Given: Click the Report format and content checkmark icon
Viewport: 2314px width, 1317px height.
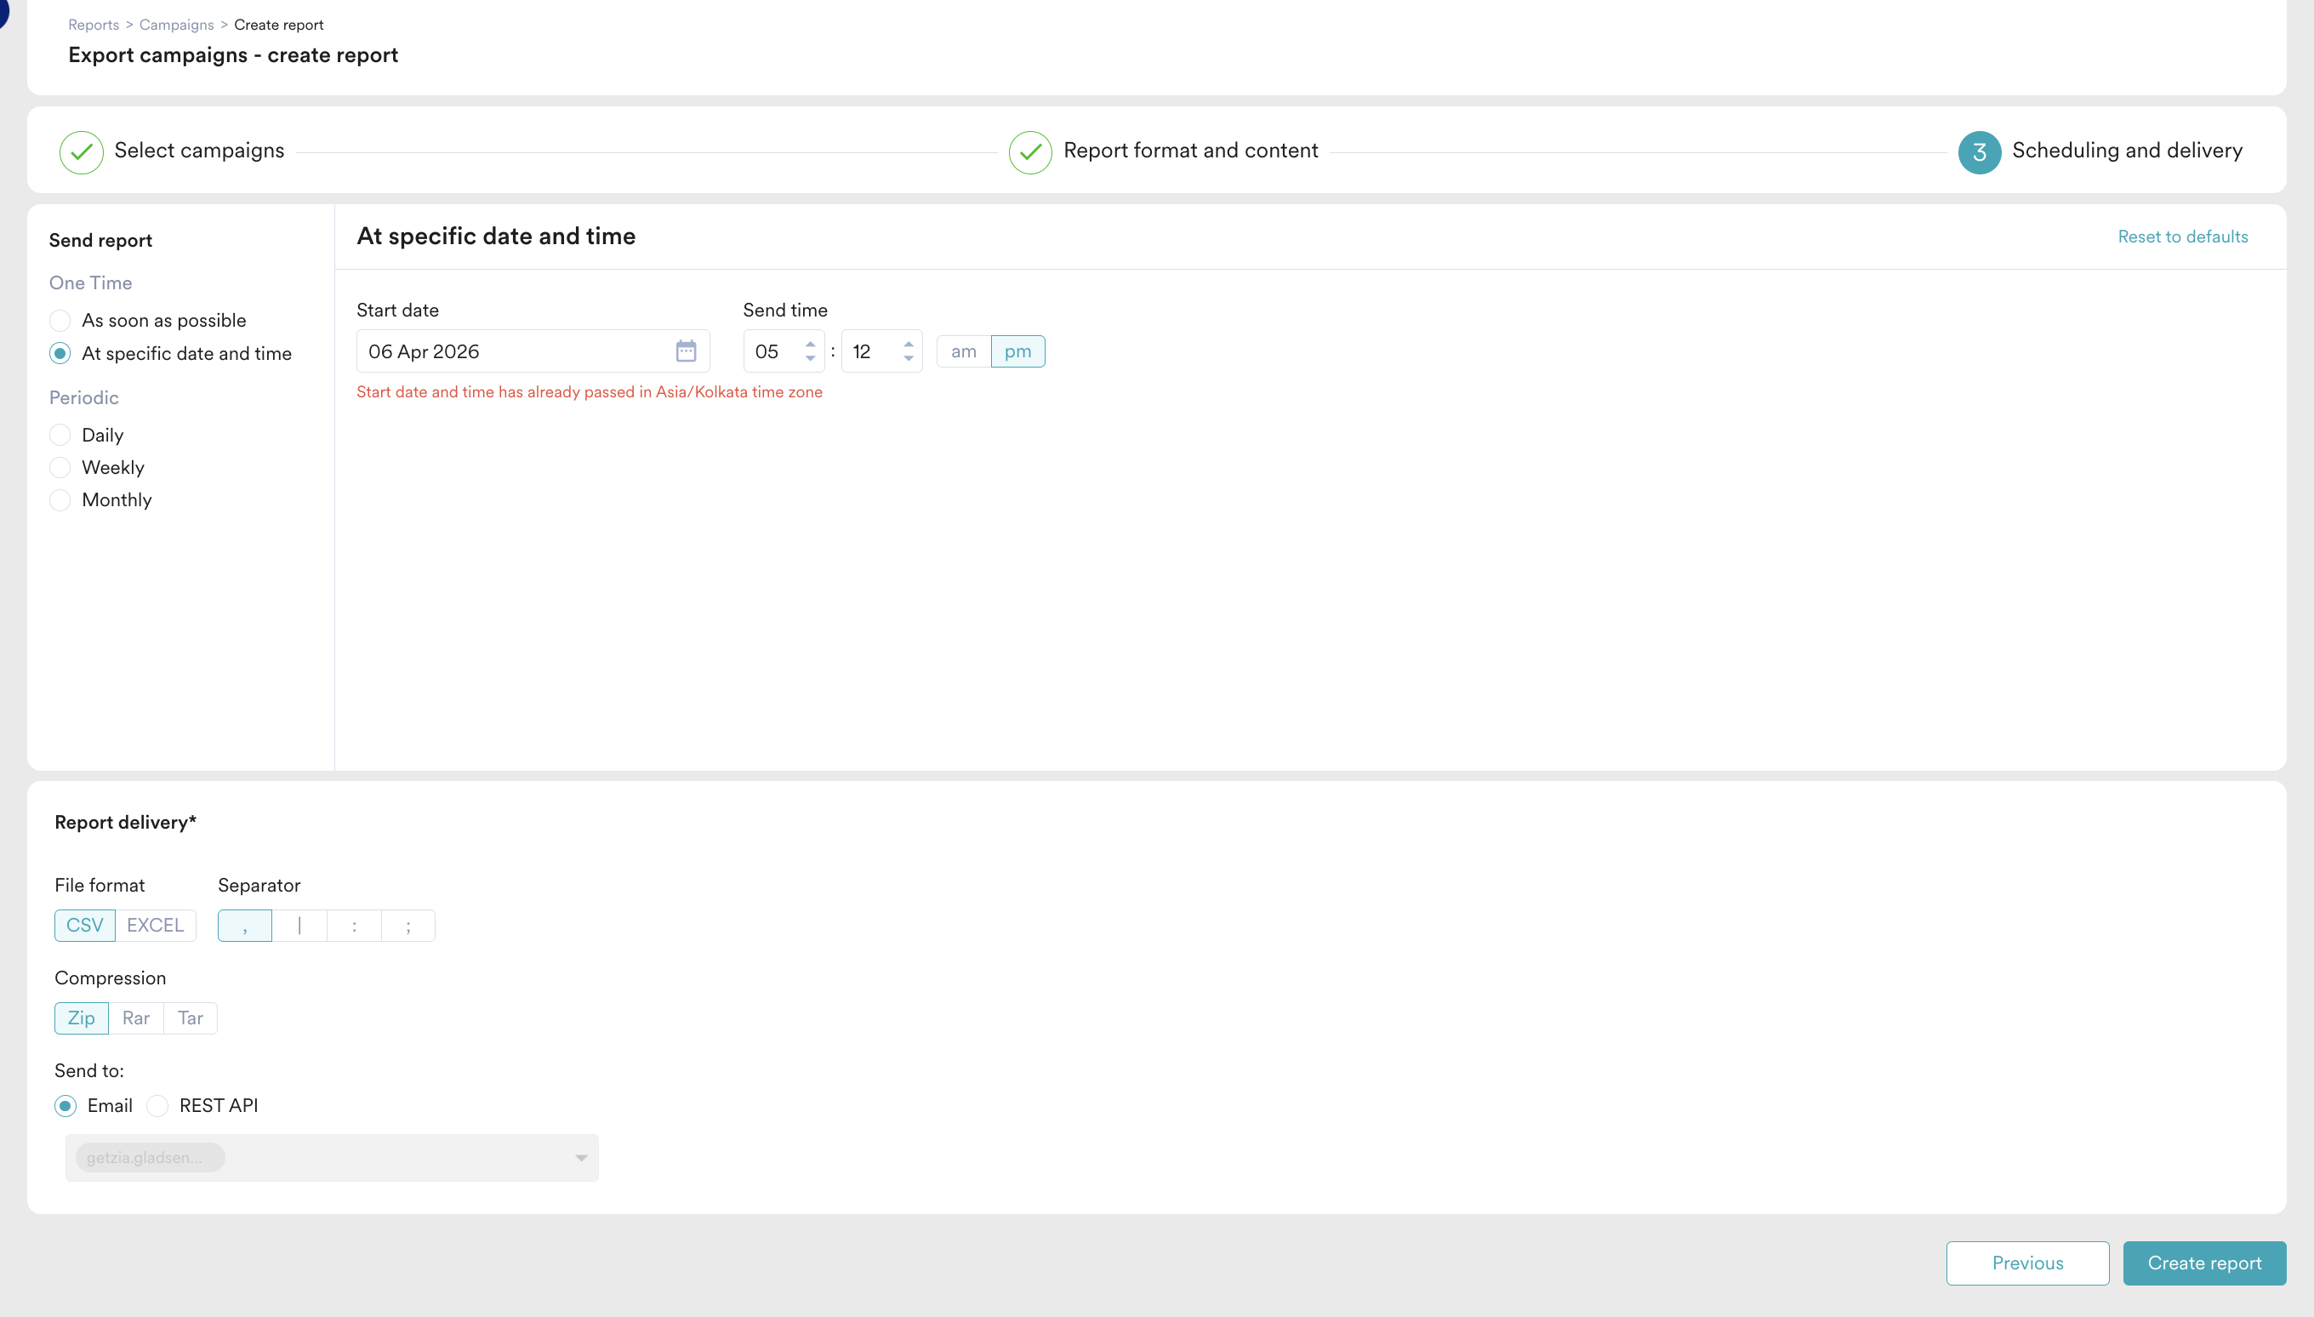Looking at the screenshot, I should (1030, 152).
